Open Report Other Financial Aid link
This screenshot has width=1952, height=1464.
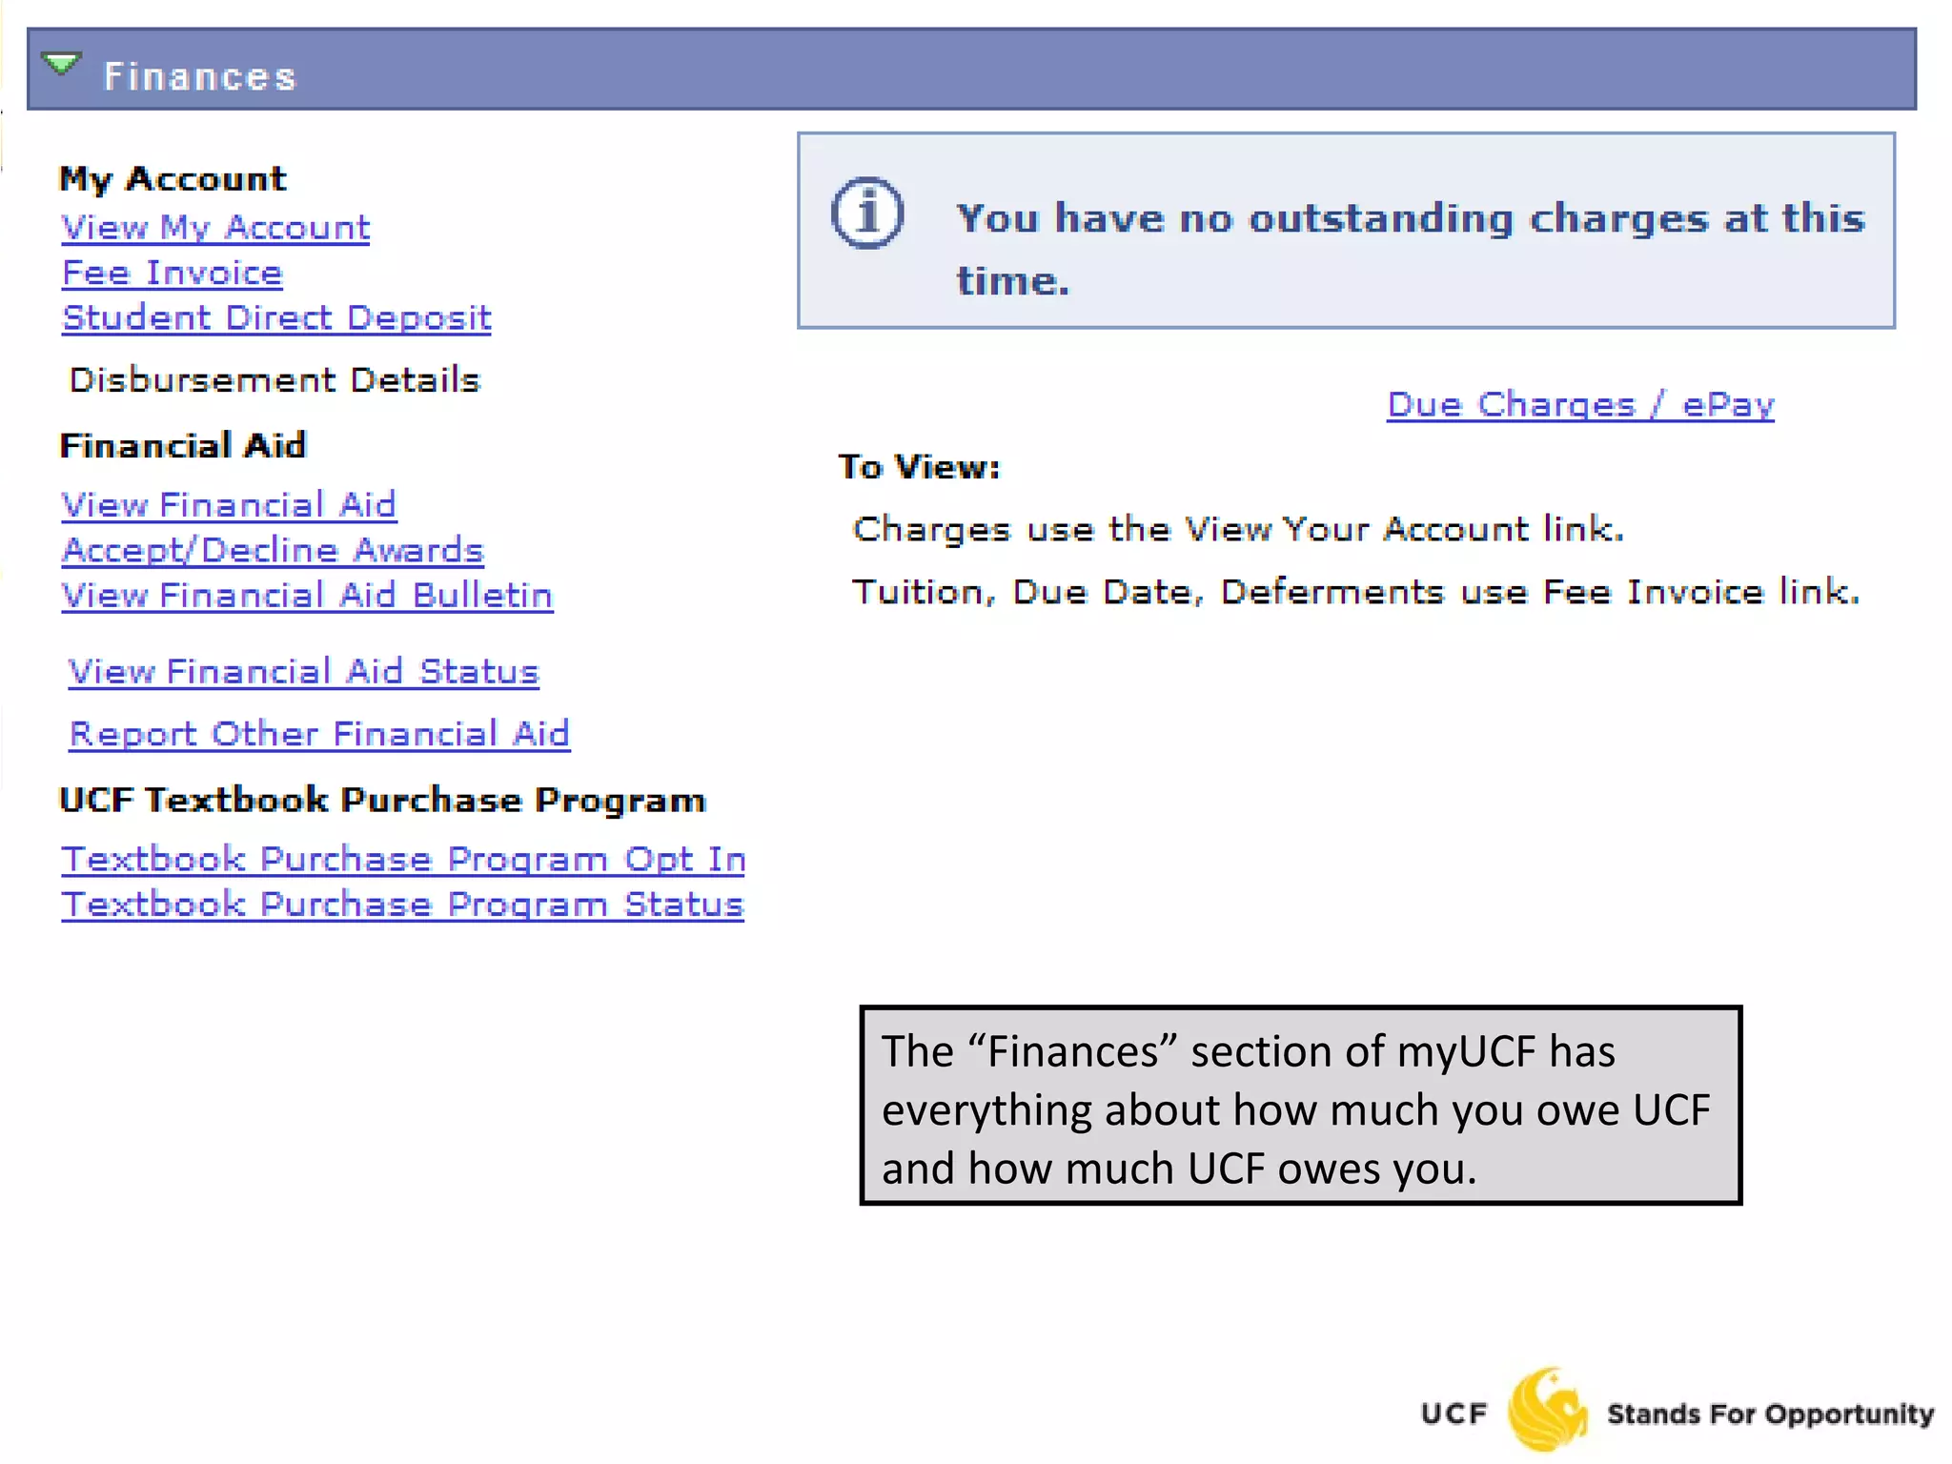[319, 734]
